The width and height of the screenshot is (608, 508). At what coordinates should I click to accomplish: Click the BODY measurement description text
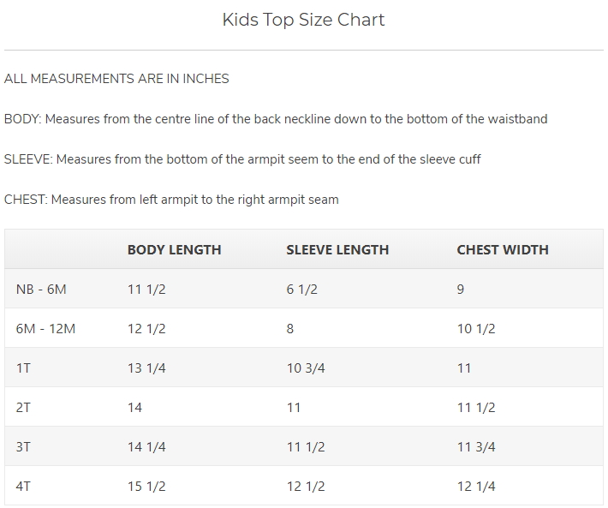(x=276, y=119)
